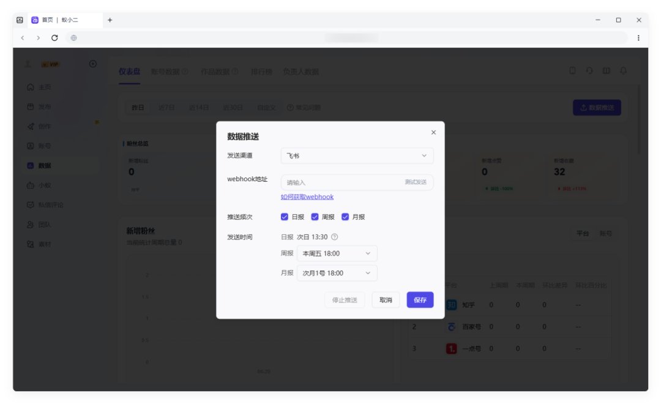Select the 首页 | 蚁小二 browser tab
This screenshot has width=661, height=404.
[x=65, y=20]
